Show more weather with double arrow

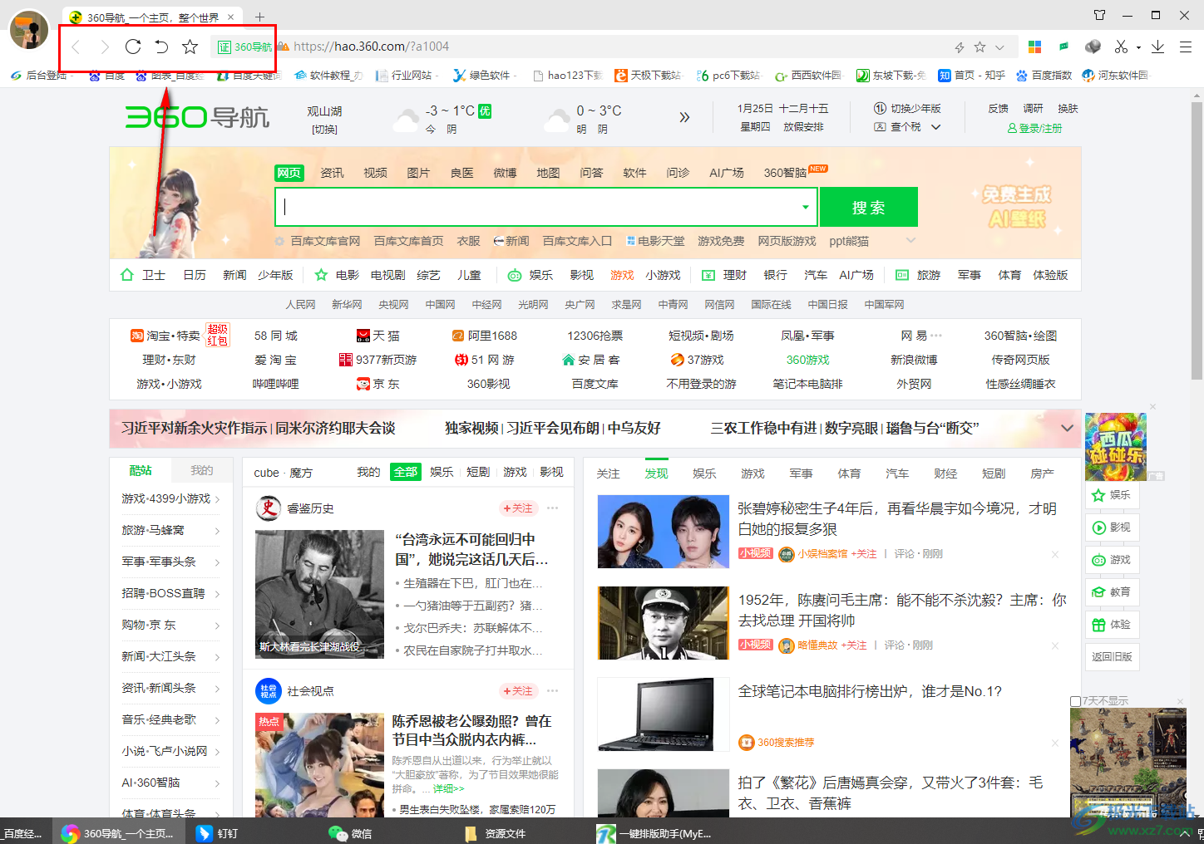684,117
